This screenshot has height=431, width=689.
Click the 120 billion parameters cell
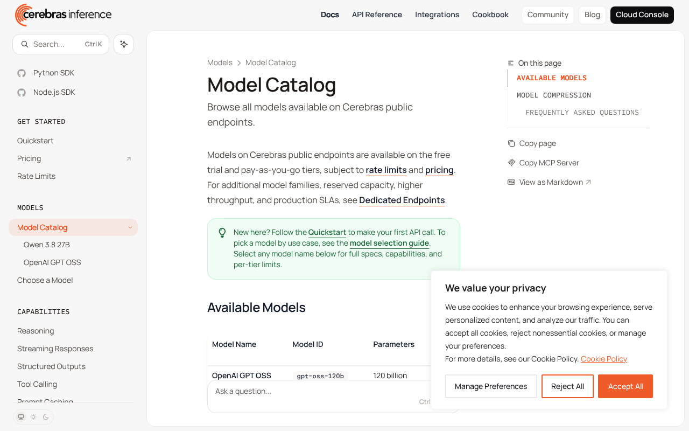pyautogui.click(x=390, y=376)
